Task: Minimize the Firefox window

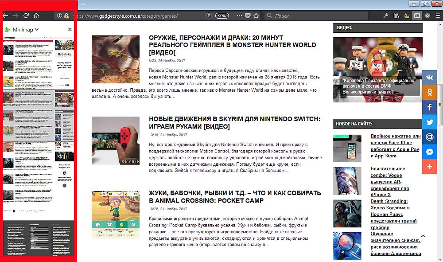Action: 414,4
